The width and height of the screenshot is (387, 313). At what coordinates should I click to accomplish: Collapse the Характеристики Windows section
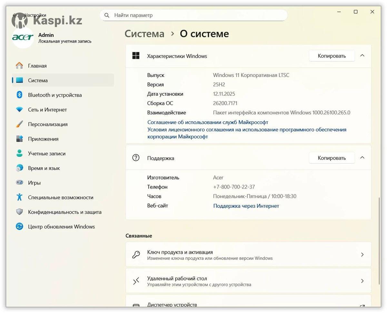pos(362,55)
